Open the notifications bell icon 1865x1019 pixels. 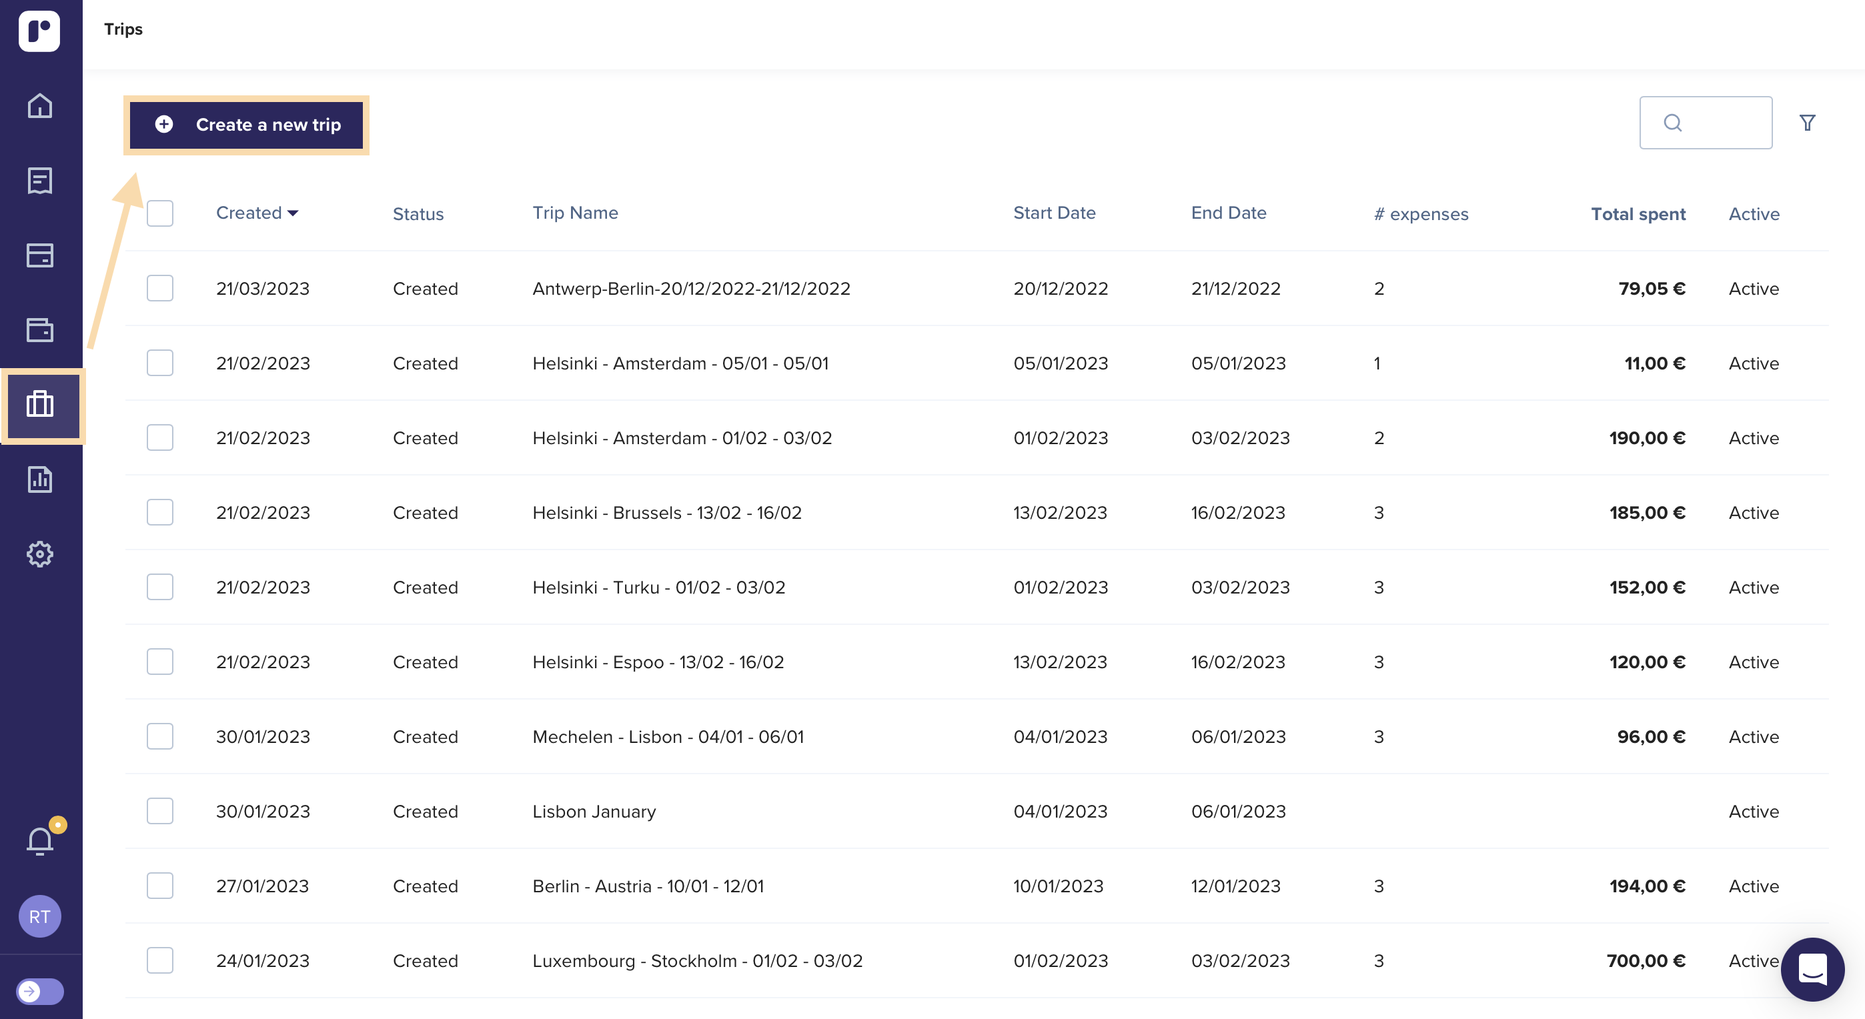pos(40,841)
